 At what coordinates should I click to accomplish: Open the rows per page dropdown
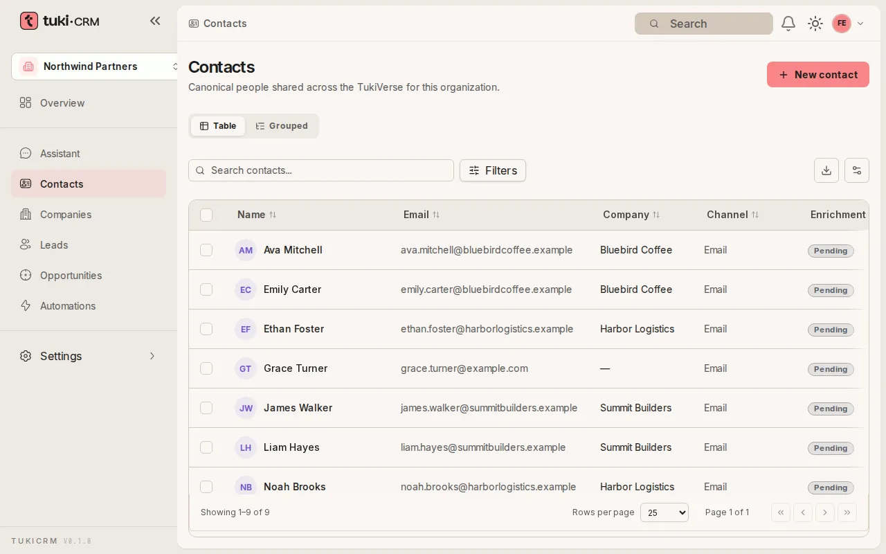pyautogui.click(x=664, y=512)
